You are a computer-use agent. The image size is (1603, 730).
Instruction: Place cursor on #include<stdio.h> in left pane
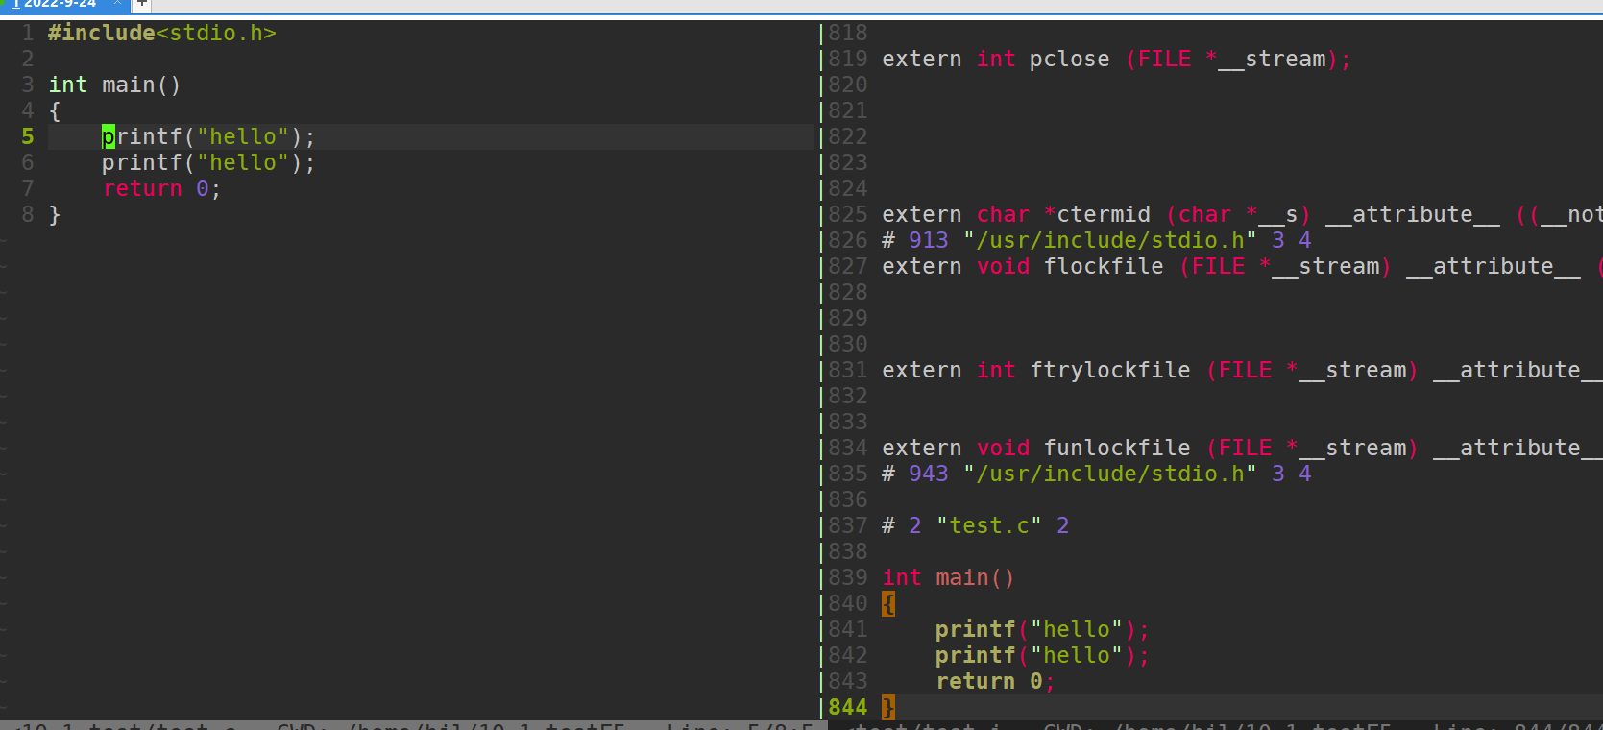click(162, 33)
